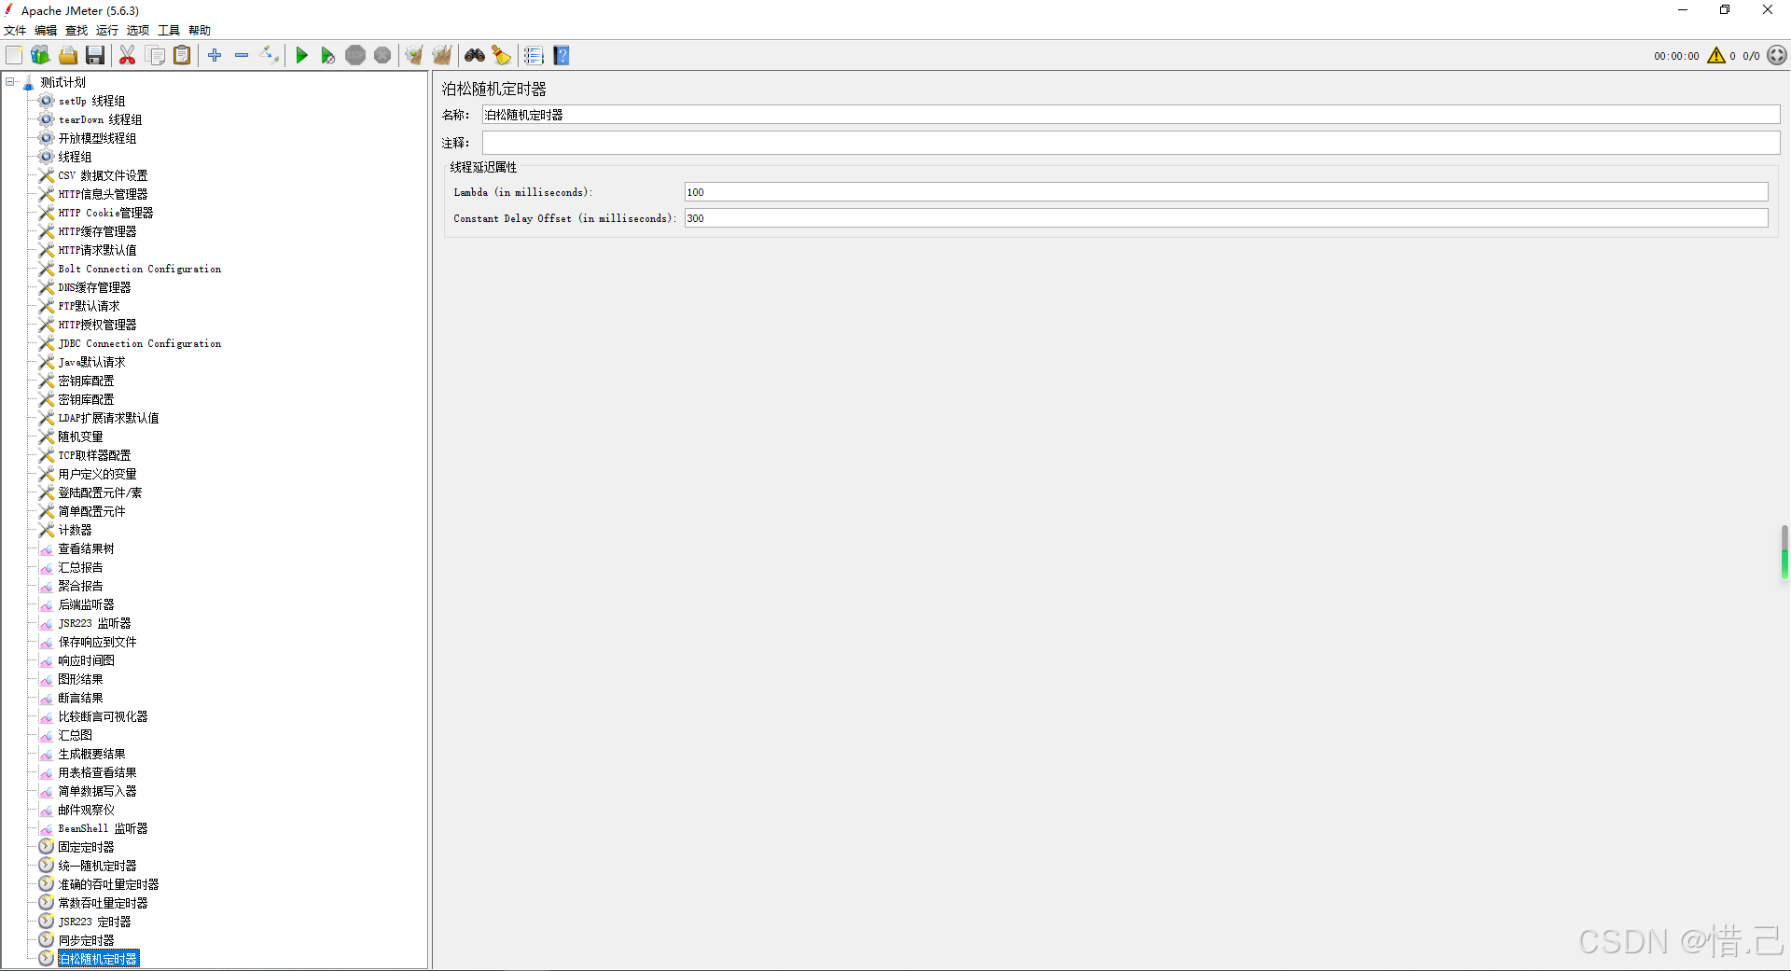The height and width of the screenshot is (971, 1791).
Task: Shut down test threads gracefully
Action: (x=382, y=56)
